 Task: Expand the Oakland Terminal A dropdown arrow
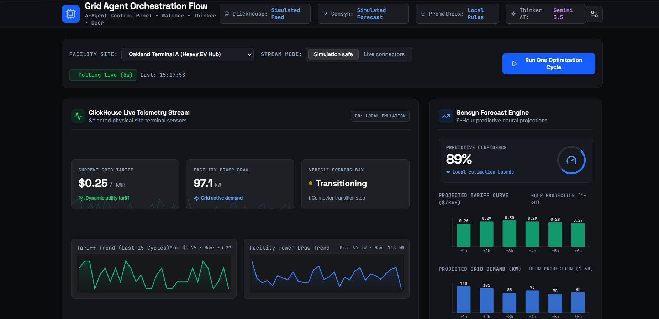[x=250, y=54]
